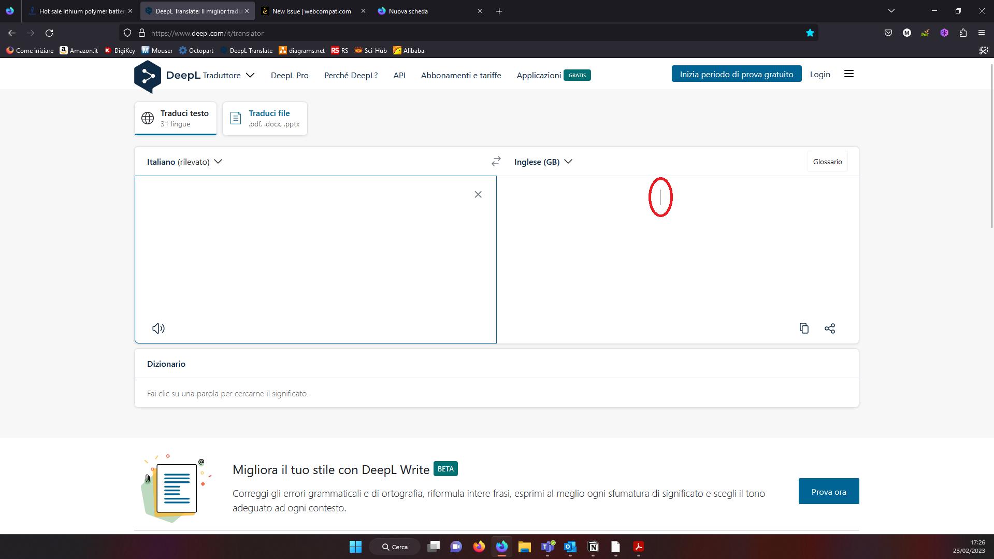Image resolution: width=994 pixels, height=559 pixels.
Task: Switch to the Traduci file tab
Action: click(265, 118)
